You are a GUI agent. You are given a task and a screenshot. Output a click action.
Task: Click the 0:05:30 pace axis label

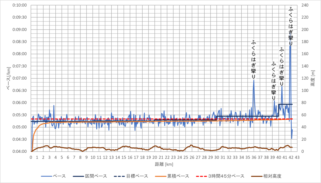20,115
